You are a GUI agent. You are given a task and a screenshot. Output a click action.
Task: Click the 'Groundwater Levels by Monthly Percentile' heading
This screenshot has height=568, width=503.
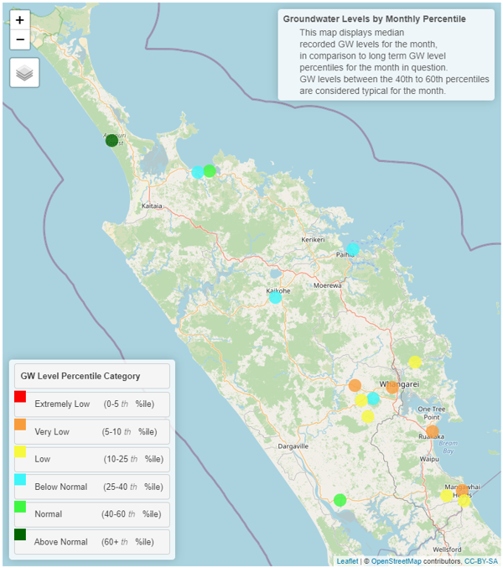click(374, 18)
